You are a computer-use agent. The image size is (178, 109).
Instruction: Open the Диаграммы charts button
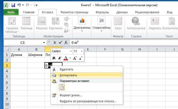pyautogui.click(x=82, y=24)
